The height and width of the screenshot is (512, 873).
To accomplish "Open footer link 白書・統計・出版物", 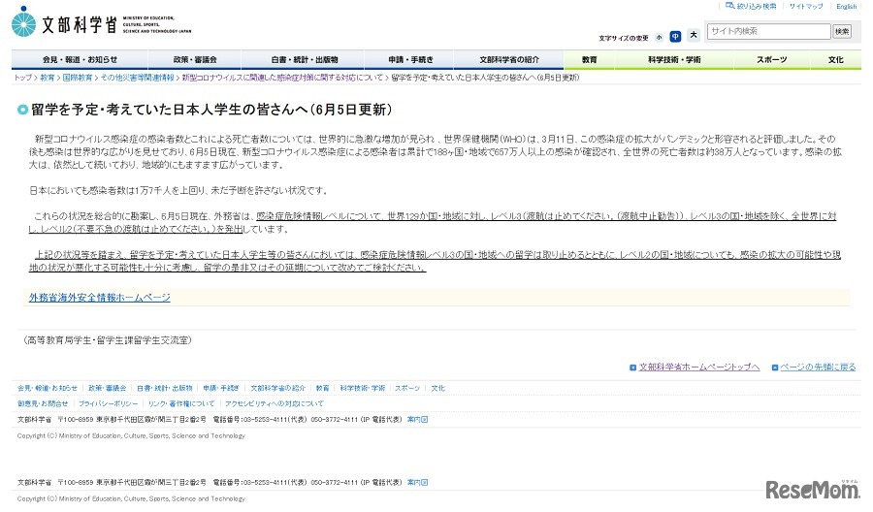I will tap(165, 389).
